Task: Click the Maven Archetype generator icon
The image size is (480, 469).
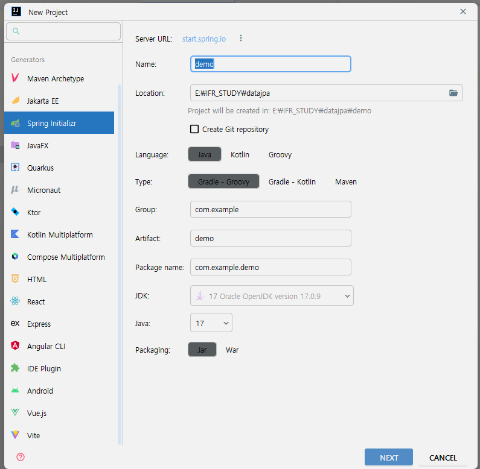Action: (15, 78)
